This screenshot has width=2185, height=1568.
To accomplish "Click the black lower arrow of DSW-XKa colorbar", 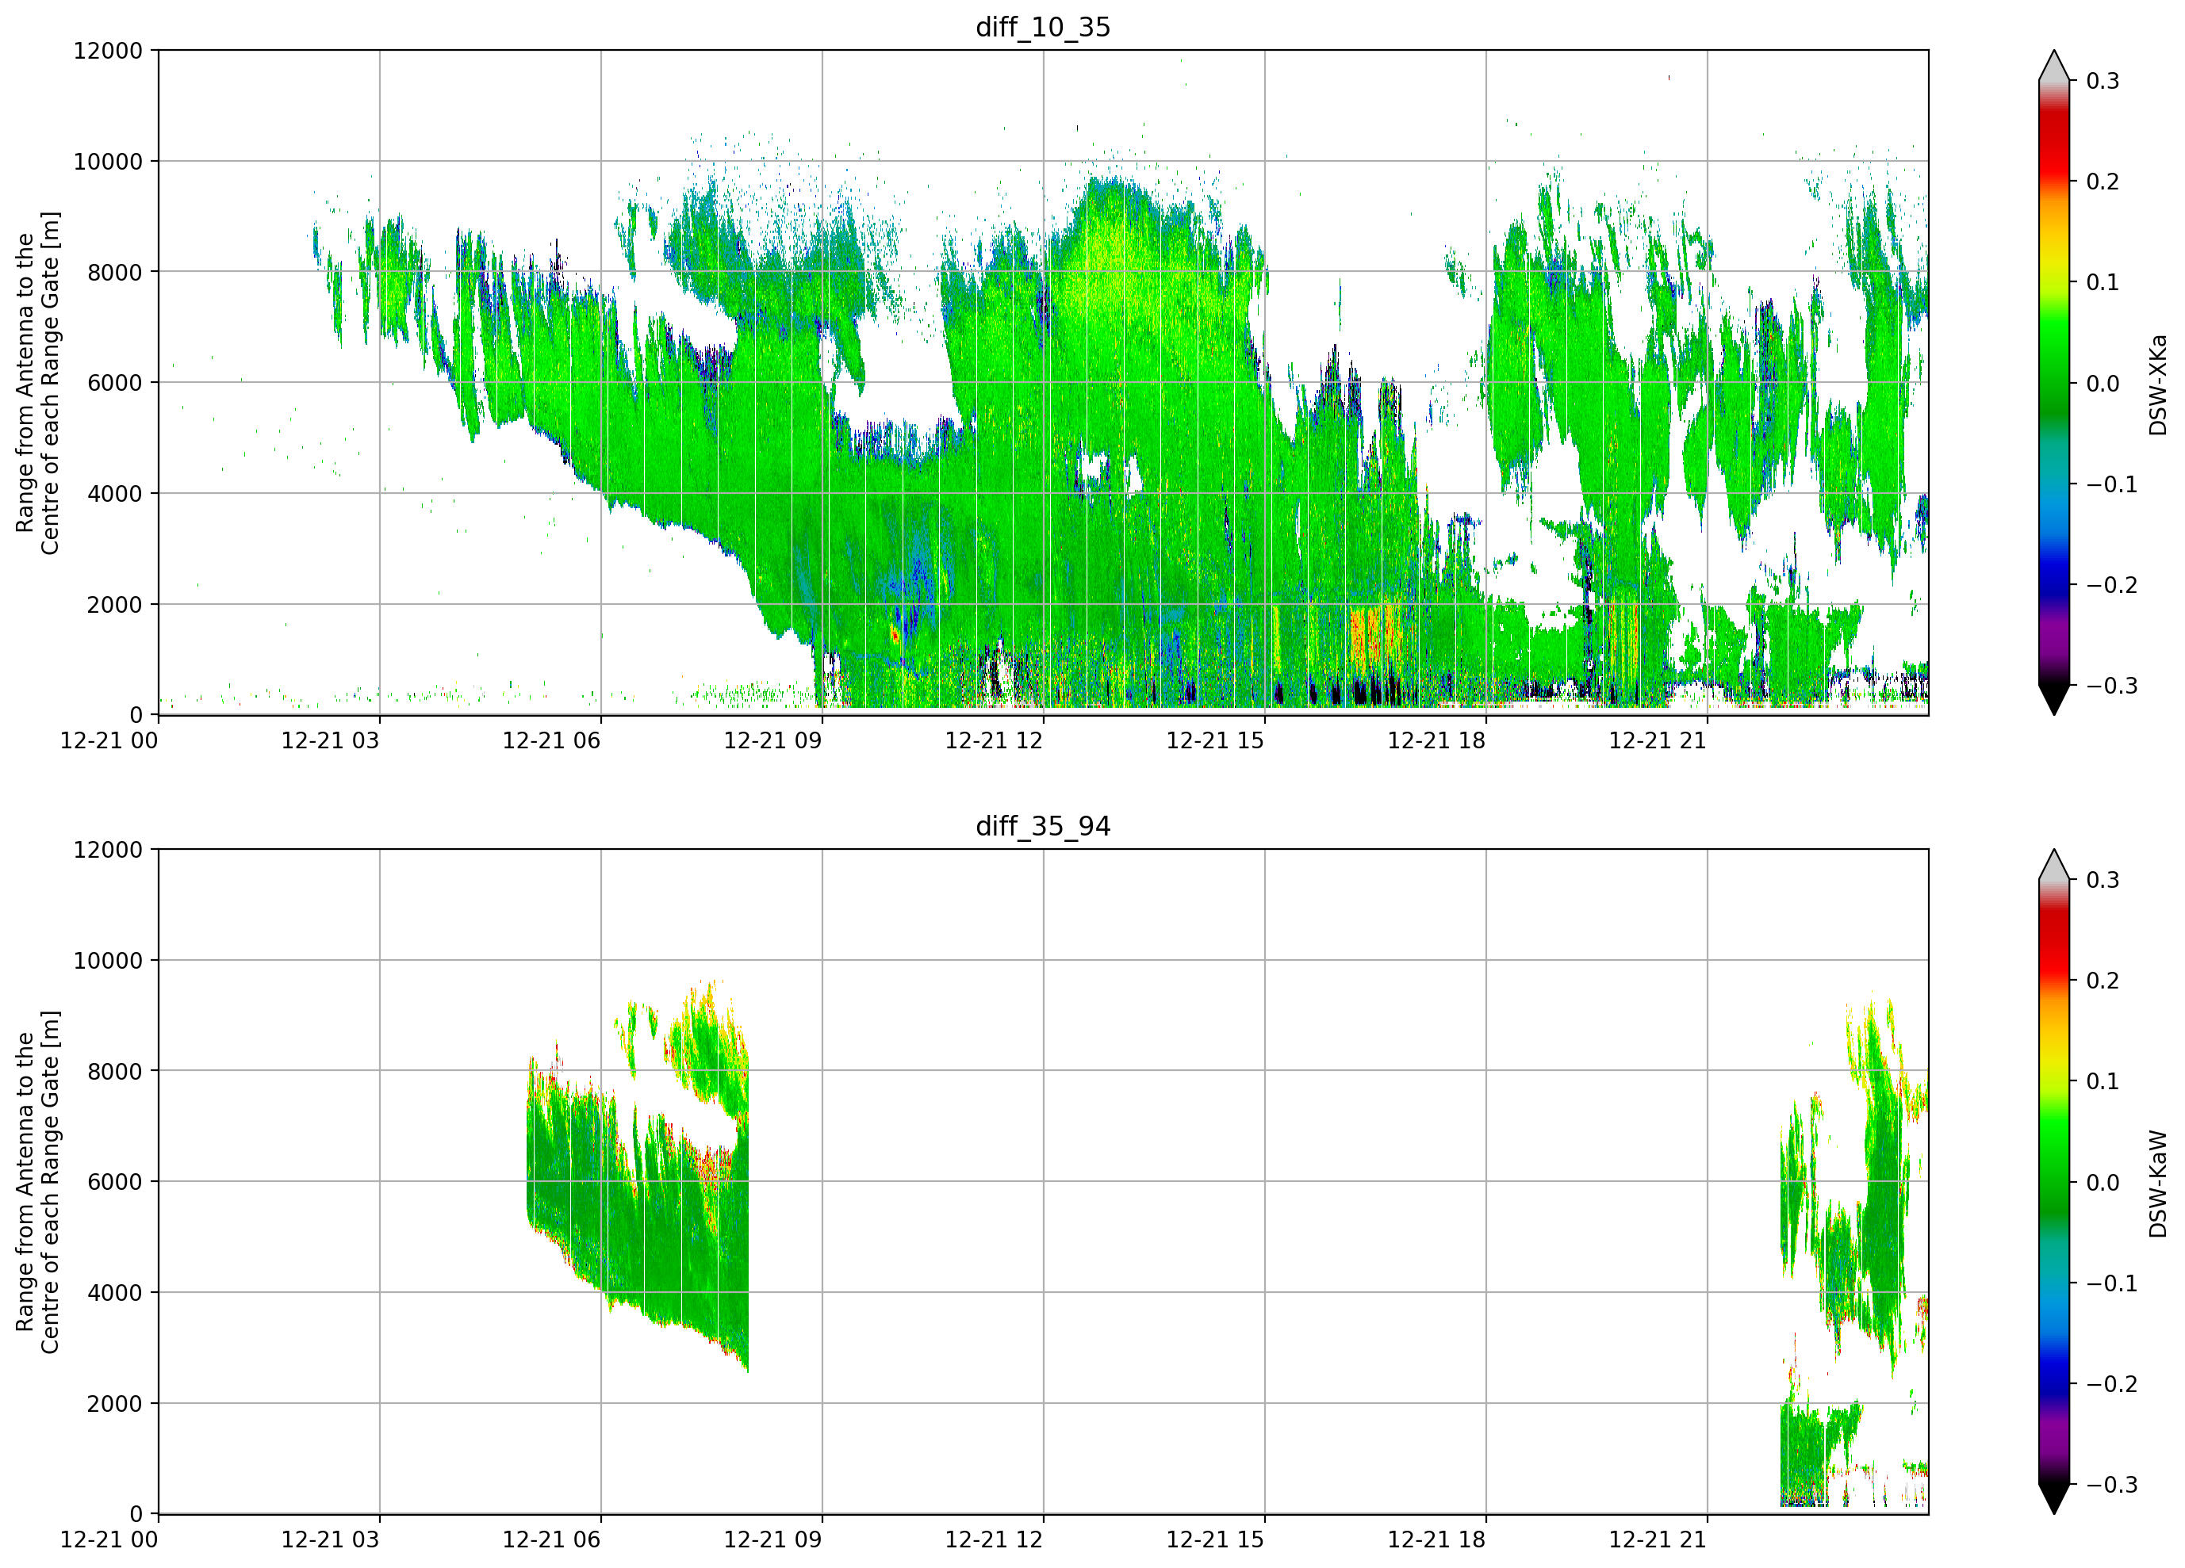I will 2054,700.
